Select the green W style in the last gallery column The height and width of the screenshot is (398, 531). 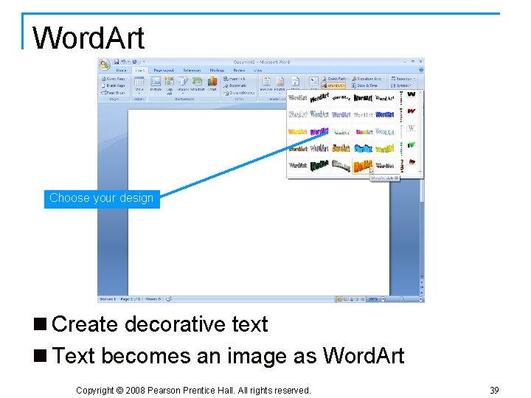pos(411,145)
